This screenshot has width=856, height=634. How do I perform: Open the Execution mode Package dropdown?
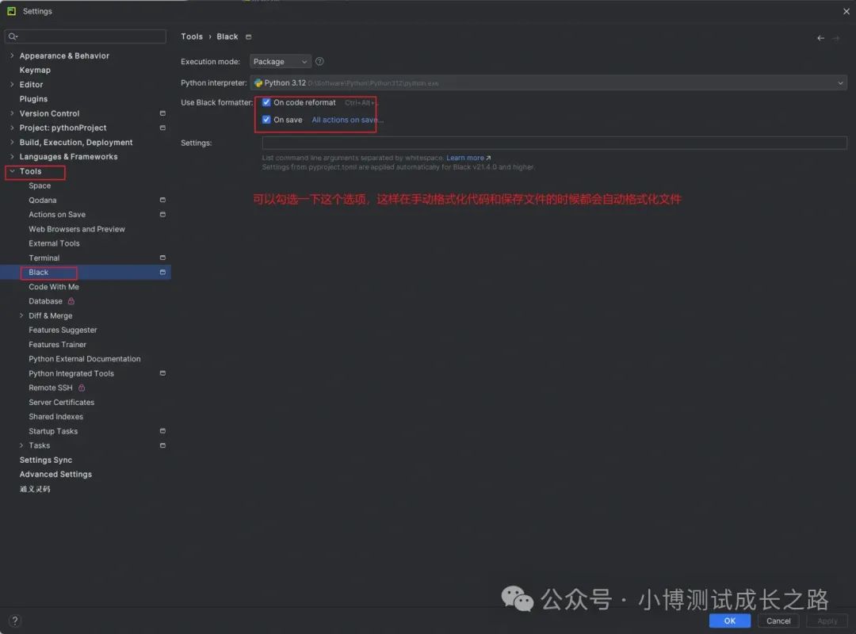[x=280, y=62]
